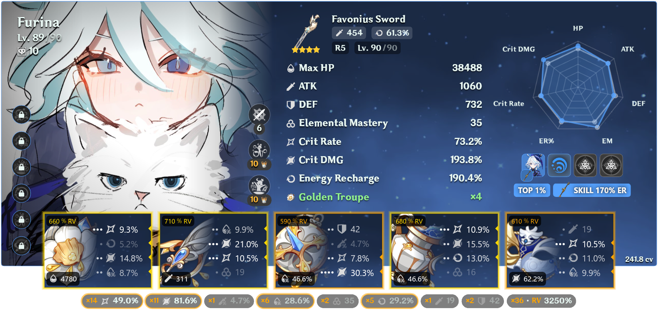658x311 pixels.
Task: Open the circlet artifact with 62.2% Crit DMG
Action: [x=560, y=250]
